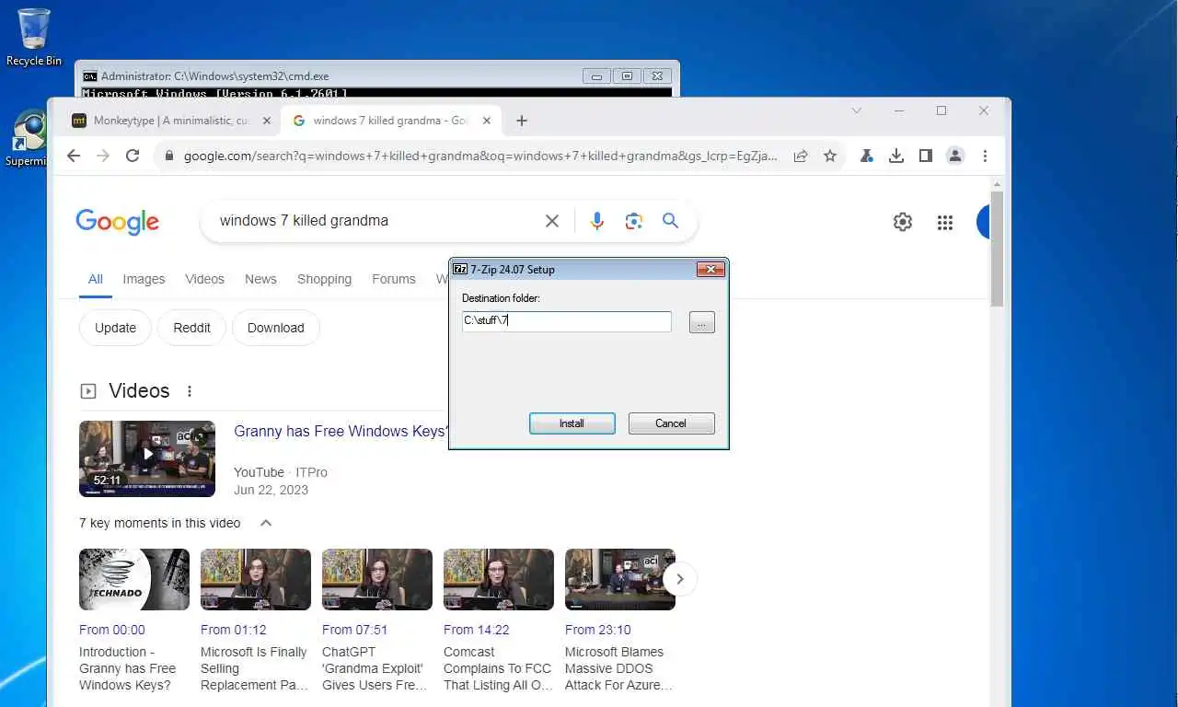Open the From 23:10 moment thumbnail

tap(620, 579)
